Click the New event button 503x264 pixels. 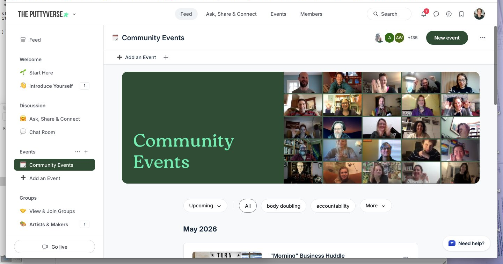click(x=447, y=38)
